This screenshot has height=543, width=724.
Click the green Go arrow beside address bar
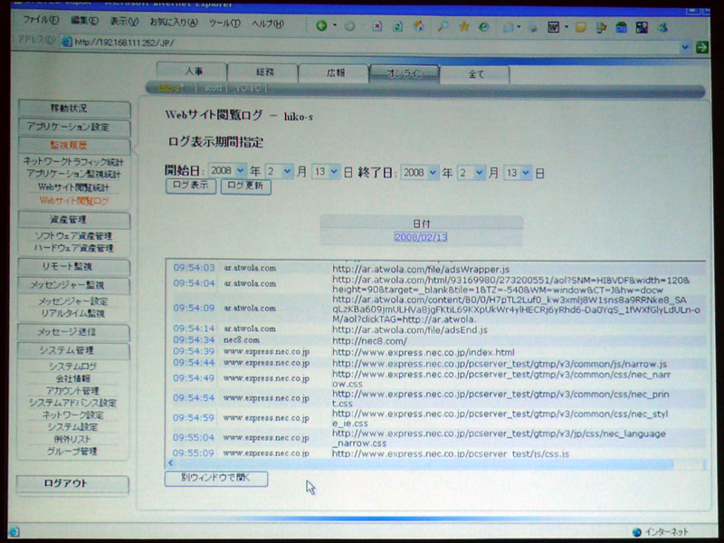click(x=701, y=46)
